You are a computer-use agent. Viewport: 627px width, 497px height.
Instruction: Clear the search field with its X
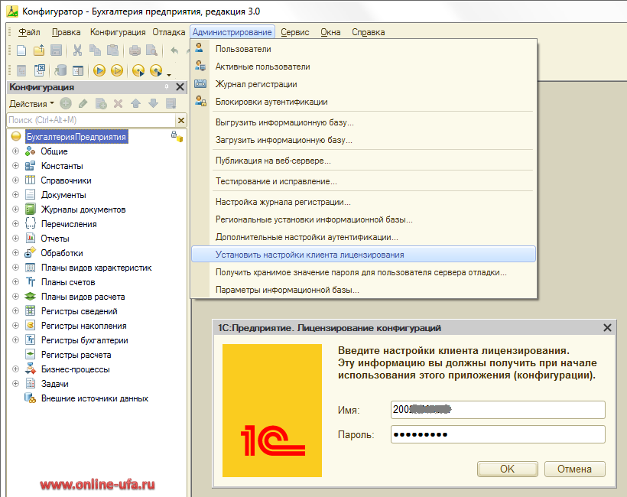(181, 120)
